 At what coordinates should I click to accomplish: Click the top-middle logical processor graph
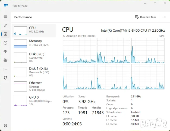click(x=114, y=50)
